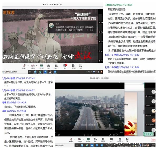Toggle fullscreen on the shared video player
Screen dimensions: 158x150
click(117, 135)
